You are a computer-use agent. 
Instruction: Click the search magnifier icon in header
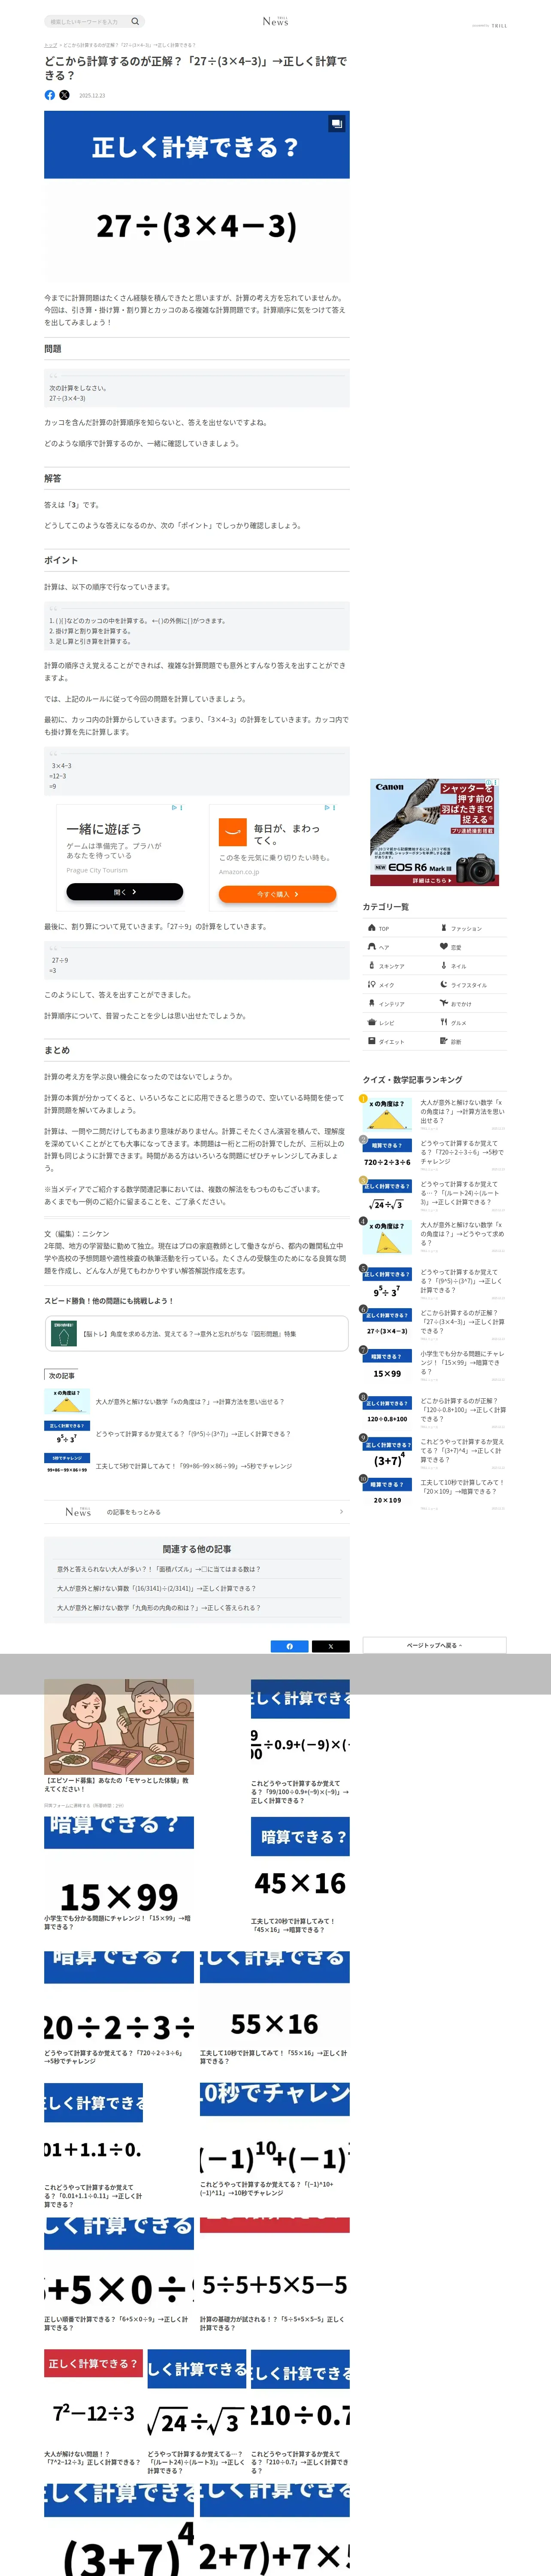[135, 21]
